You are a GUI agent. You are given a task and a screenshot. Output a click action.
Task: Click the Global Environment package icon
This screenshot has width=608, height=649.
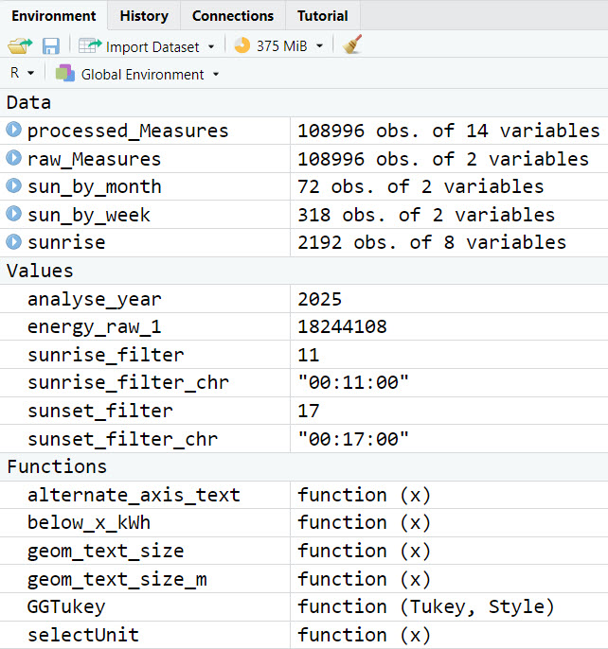click(64, 74)
